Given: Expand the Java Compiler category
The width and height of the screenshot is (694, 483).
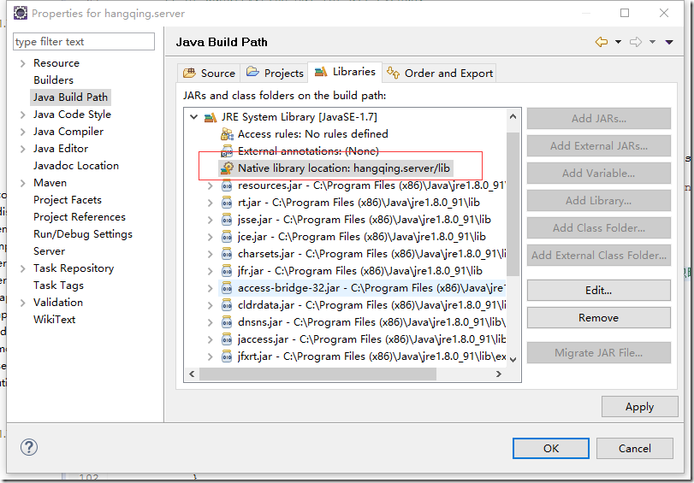Looking at the screenshot, I should point(22,132).
